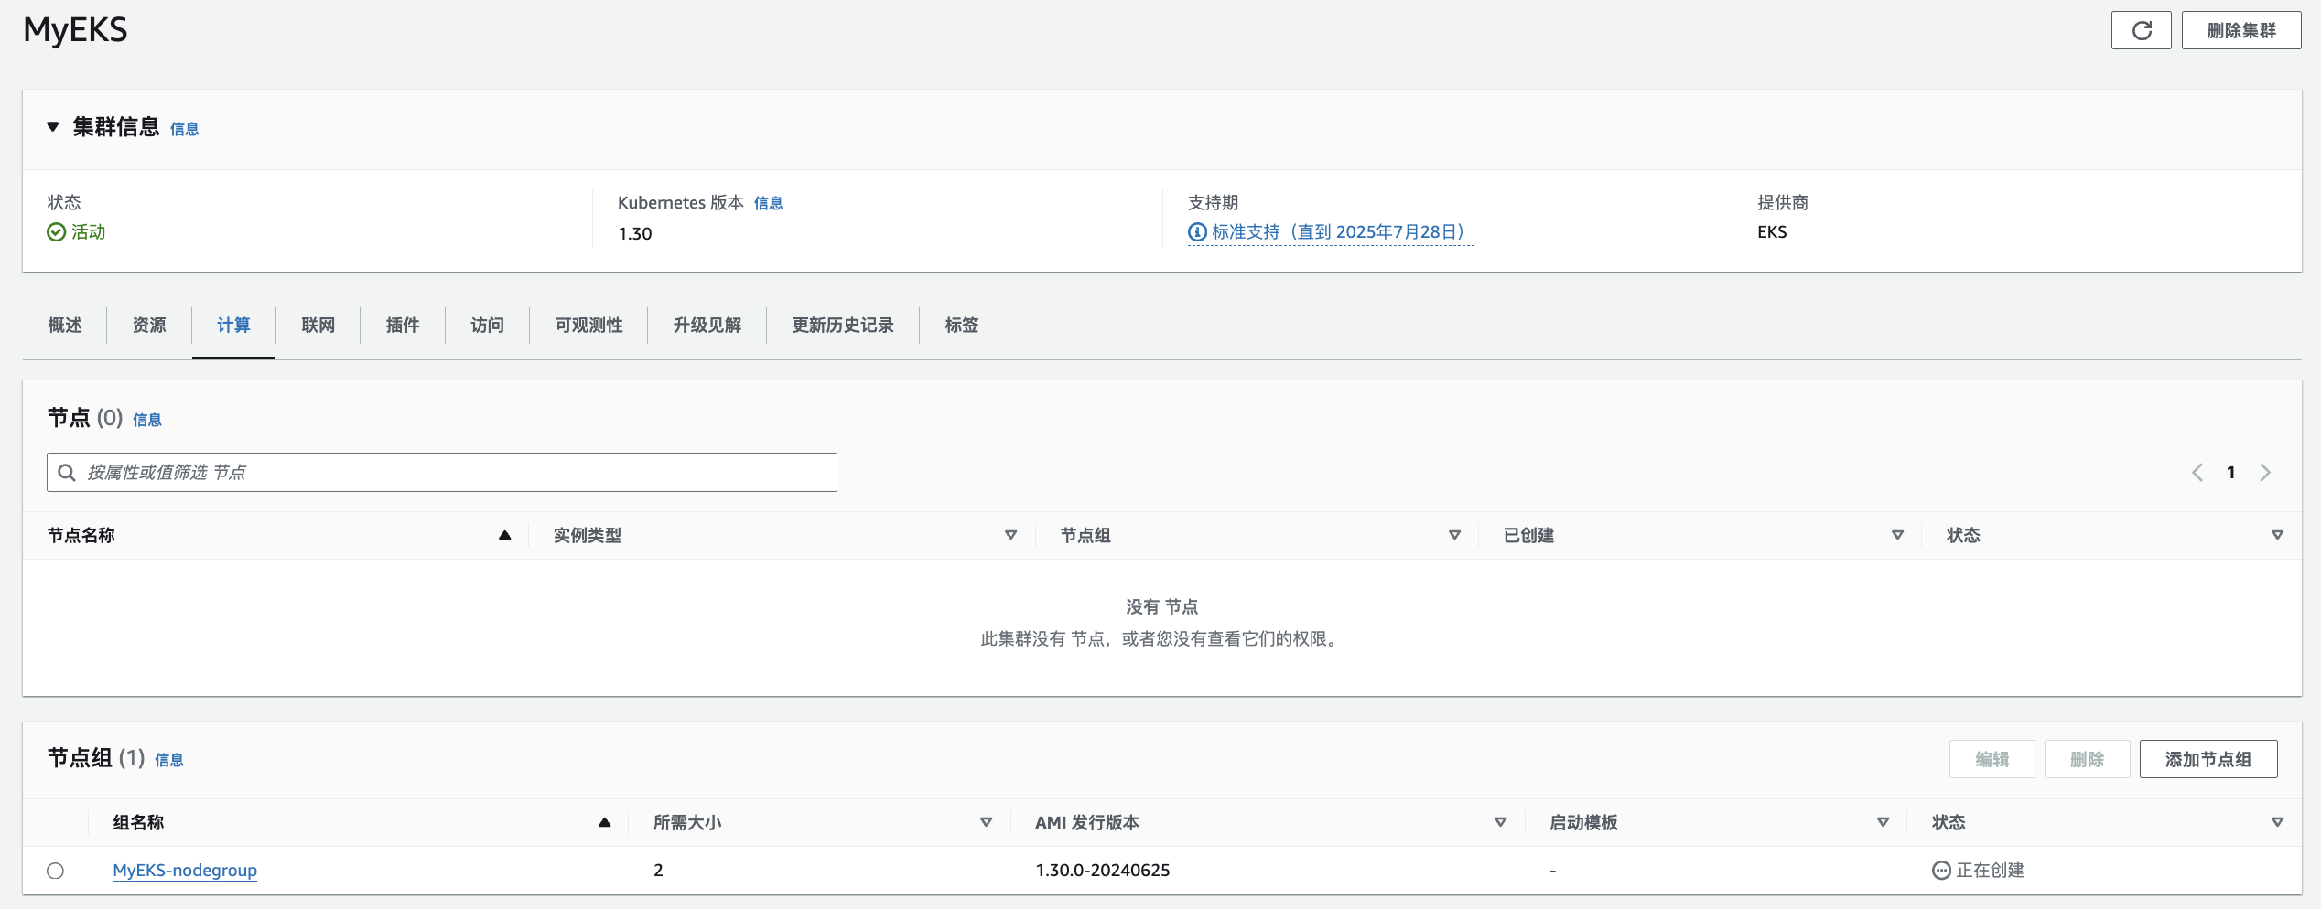
Task: Click sort arrow on 所需大小 column
Action: [986, 823]
